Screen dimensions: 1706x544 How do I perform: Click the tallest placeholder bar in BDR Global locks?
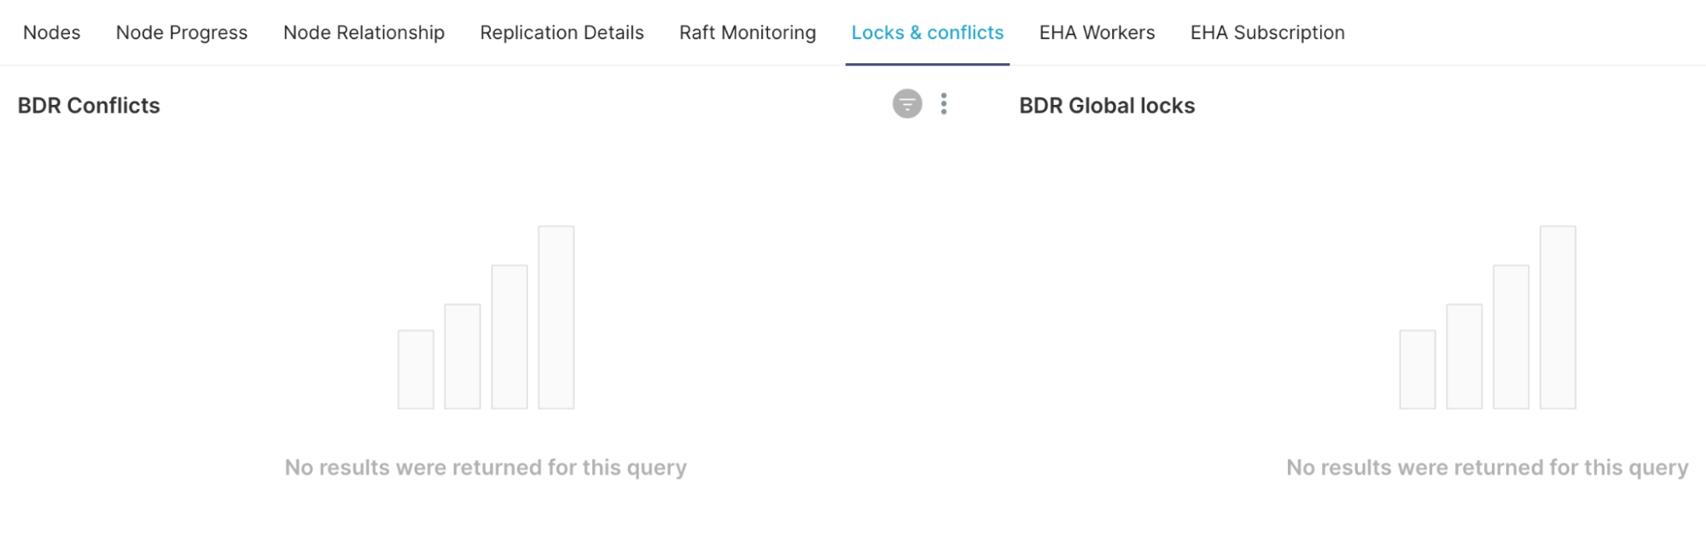(x=1558, y=317)
